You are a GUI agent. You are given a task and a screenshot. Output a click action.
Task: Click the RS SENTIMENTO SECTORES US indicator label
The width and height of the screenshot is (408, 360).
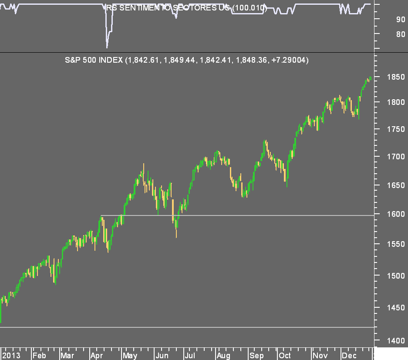[x=186, y=8]
